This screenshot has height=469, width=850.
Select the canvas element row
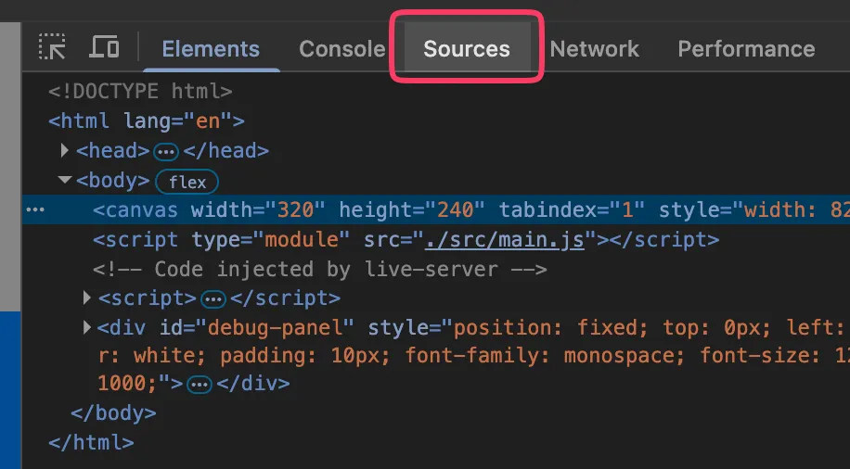pos(371,210)
